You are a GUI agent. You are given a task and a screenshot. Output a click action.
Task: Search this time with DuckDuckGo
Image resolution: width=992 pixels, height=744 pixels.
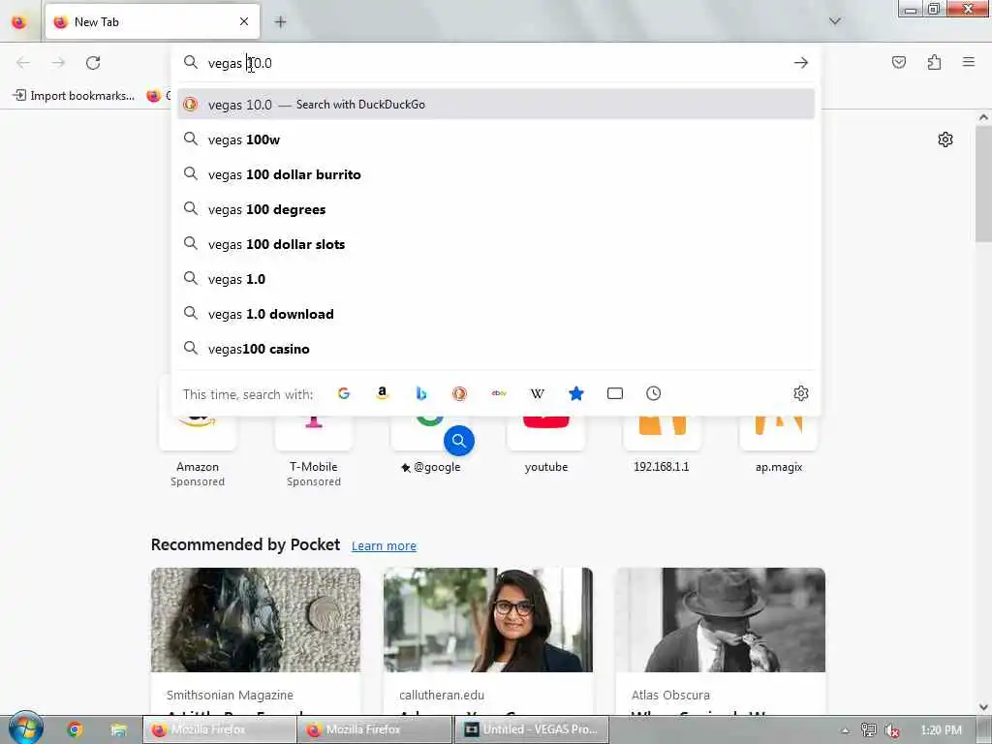pos(459,393)
